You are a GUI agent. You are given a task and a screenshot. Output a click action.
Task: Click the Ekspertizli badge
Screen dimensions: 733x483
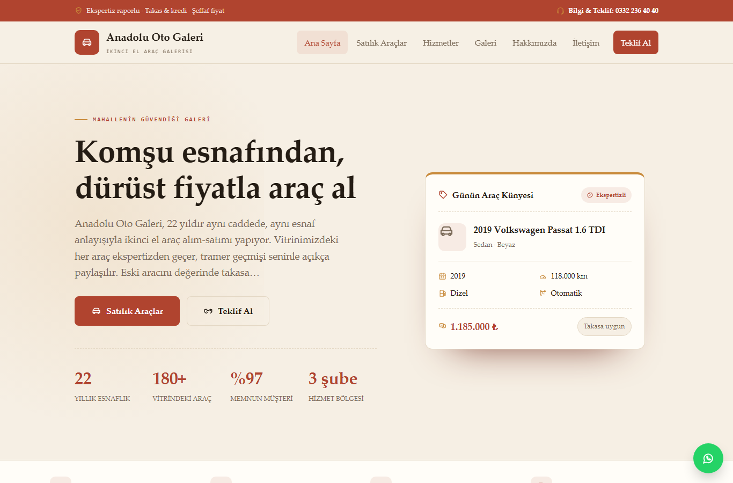click(606, 195)
